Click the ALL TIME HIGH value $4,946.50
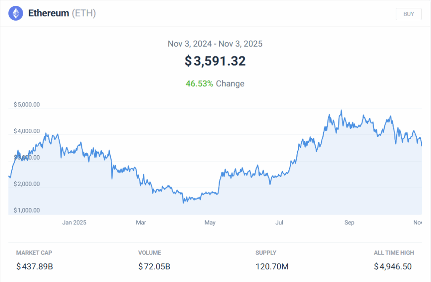 [x=393, y=266]
